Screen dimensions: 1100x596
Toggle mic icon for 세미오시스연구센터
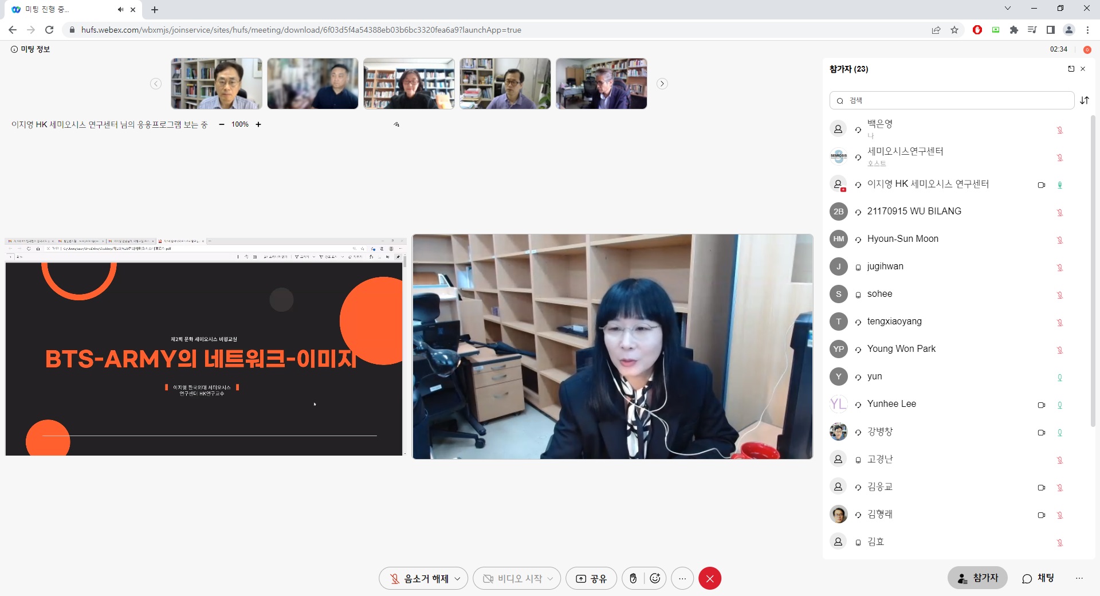click(x=1060, y=158)
